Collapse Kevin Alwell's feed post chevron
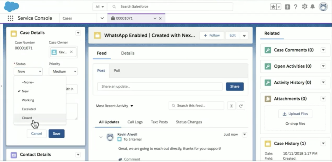Screen dimensions: 332x162 [x=101, y=137]
